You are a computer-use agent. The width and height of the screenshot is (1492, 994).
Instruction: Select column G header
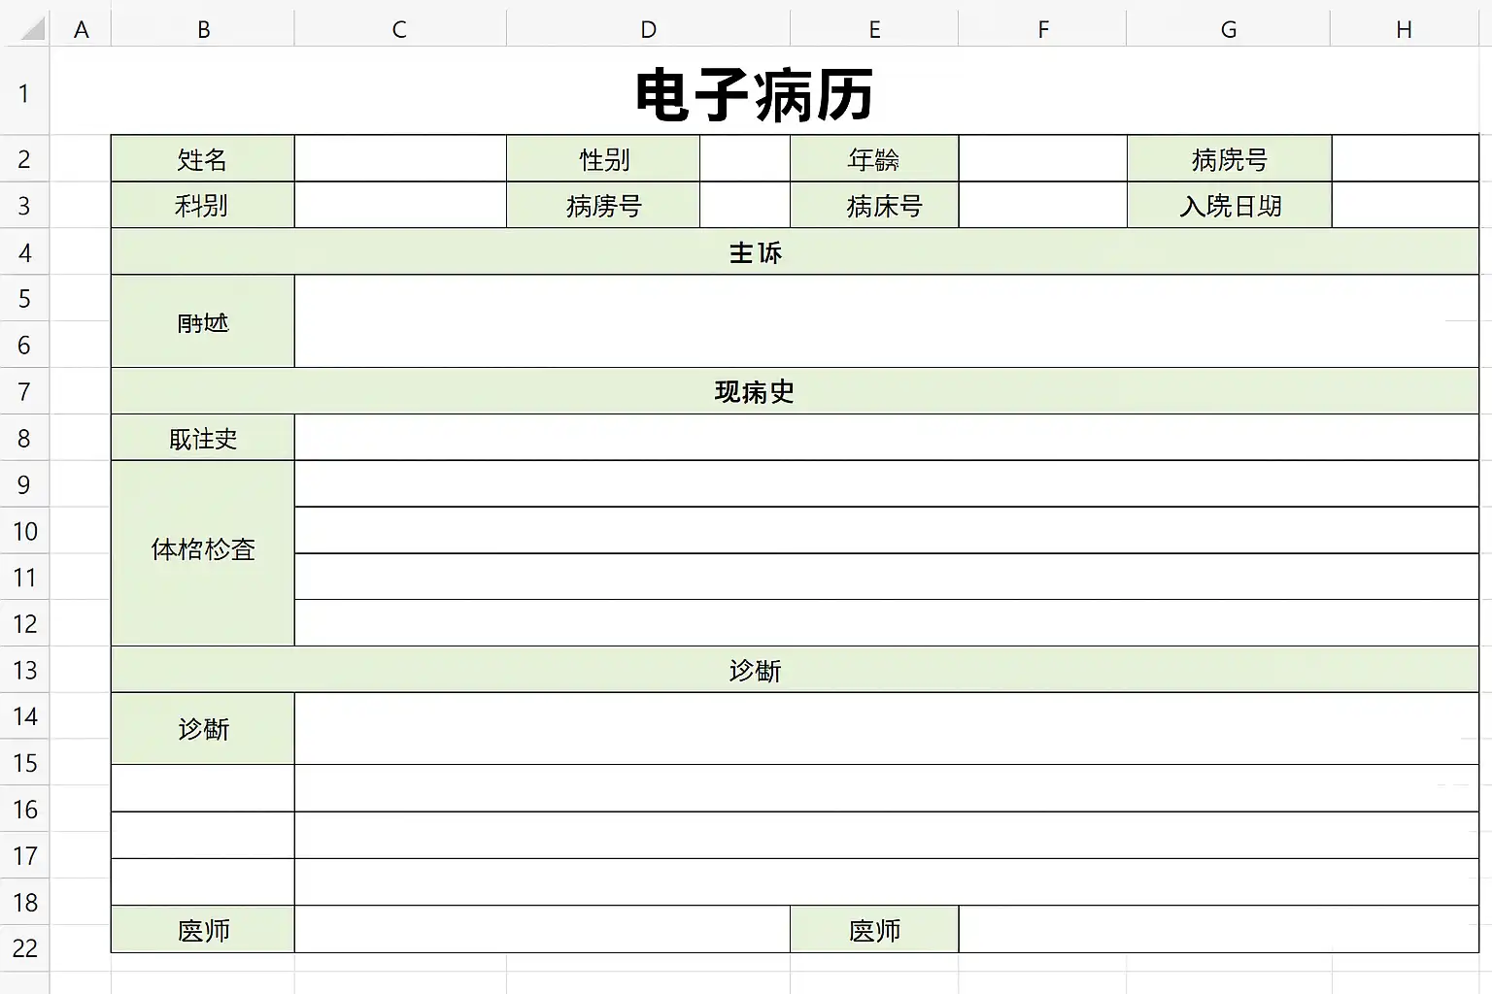(x=1229, y=29)
